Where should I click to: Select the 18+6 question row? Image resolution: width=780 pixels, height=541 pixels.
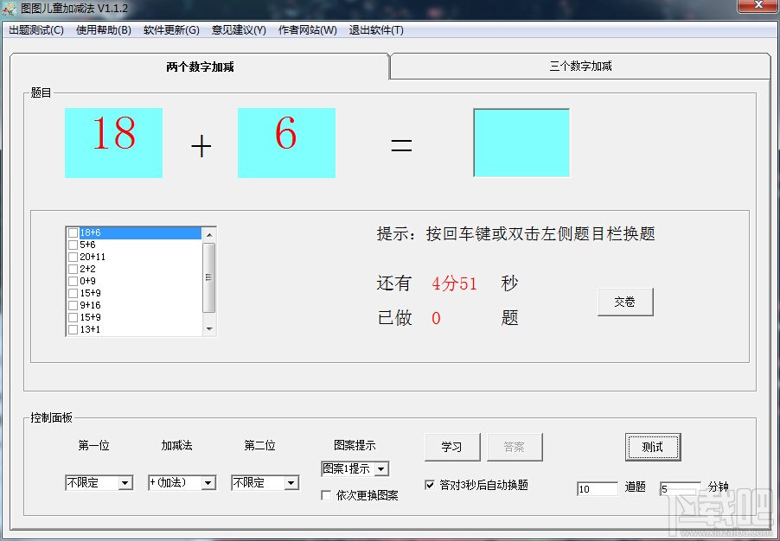click(134, 232)
